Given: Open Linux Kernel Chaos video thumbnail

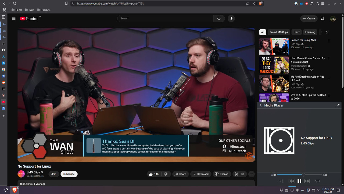Looking at the screenshot, I should pyautogui.click(x=274, y=65).
